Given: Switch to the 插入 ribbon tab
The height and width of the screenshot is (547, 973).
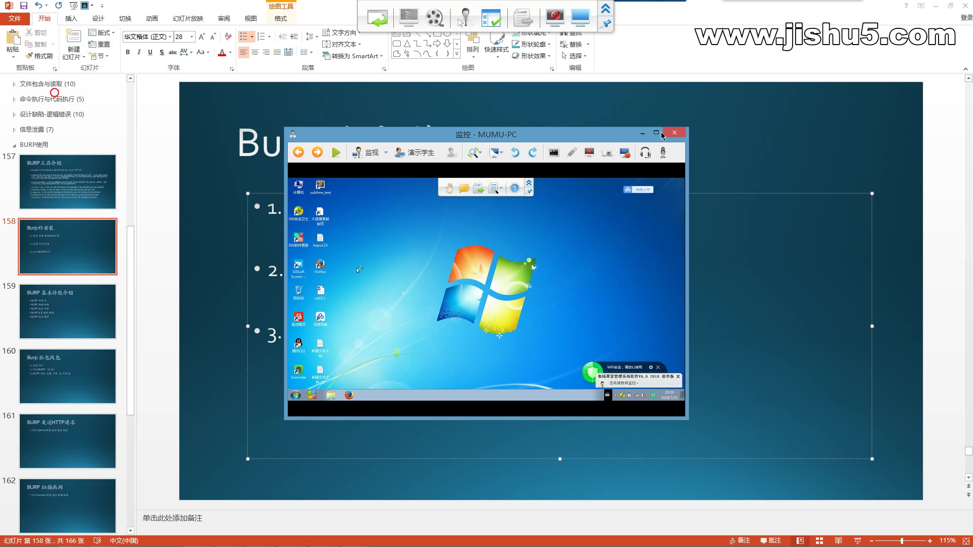Looking at the screenshot, I should tap(71, 18).
